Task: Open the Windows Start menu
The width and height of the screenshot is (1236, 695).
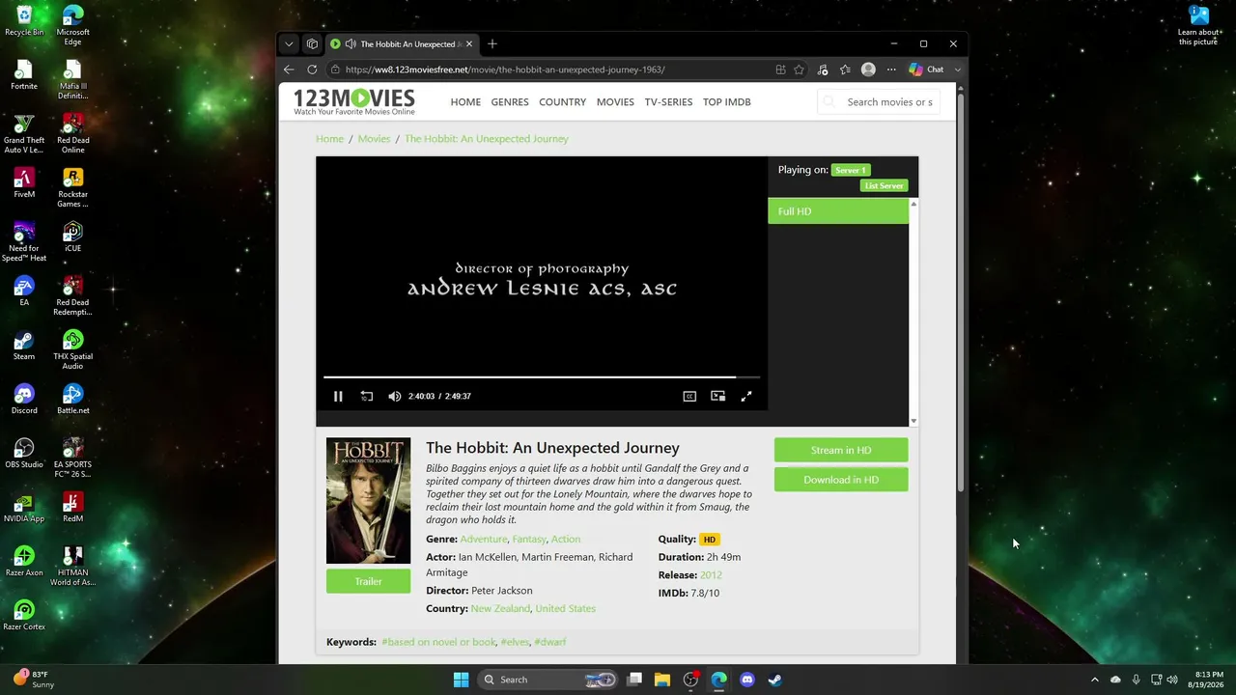Action: click(461, 680)
